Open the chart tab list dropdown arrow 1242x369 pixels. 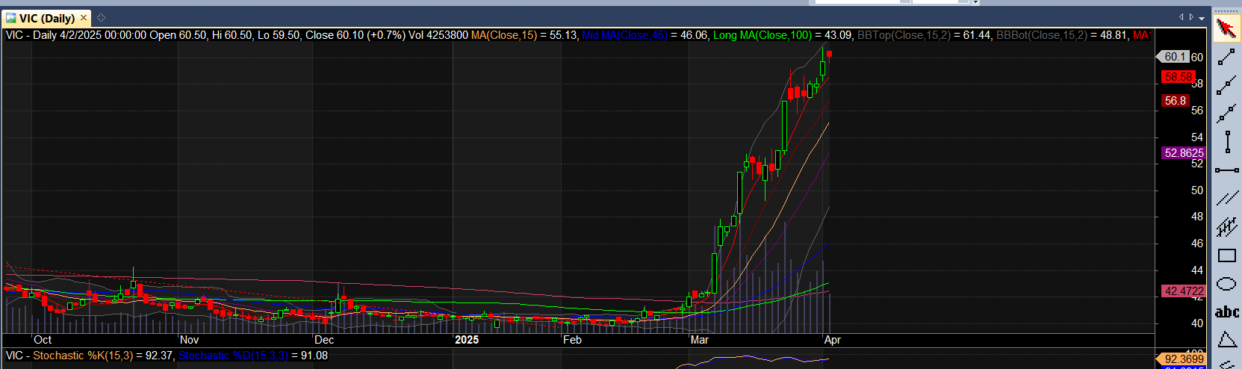coord(1202,17)
